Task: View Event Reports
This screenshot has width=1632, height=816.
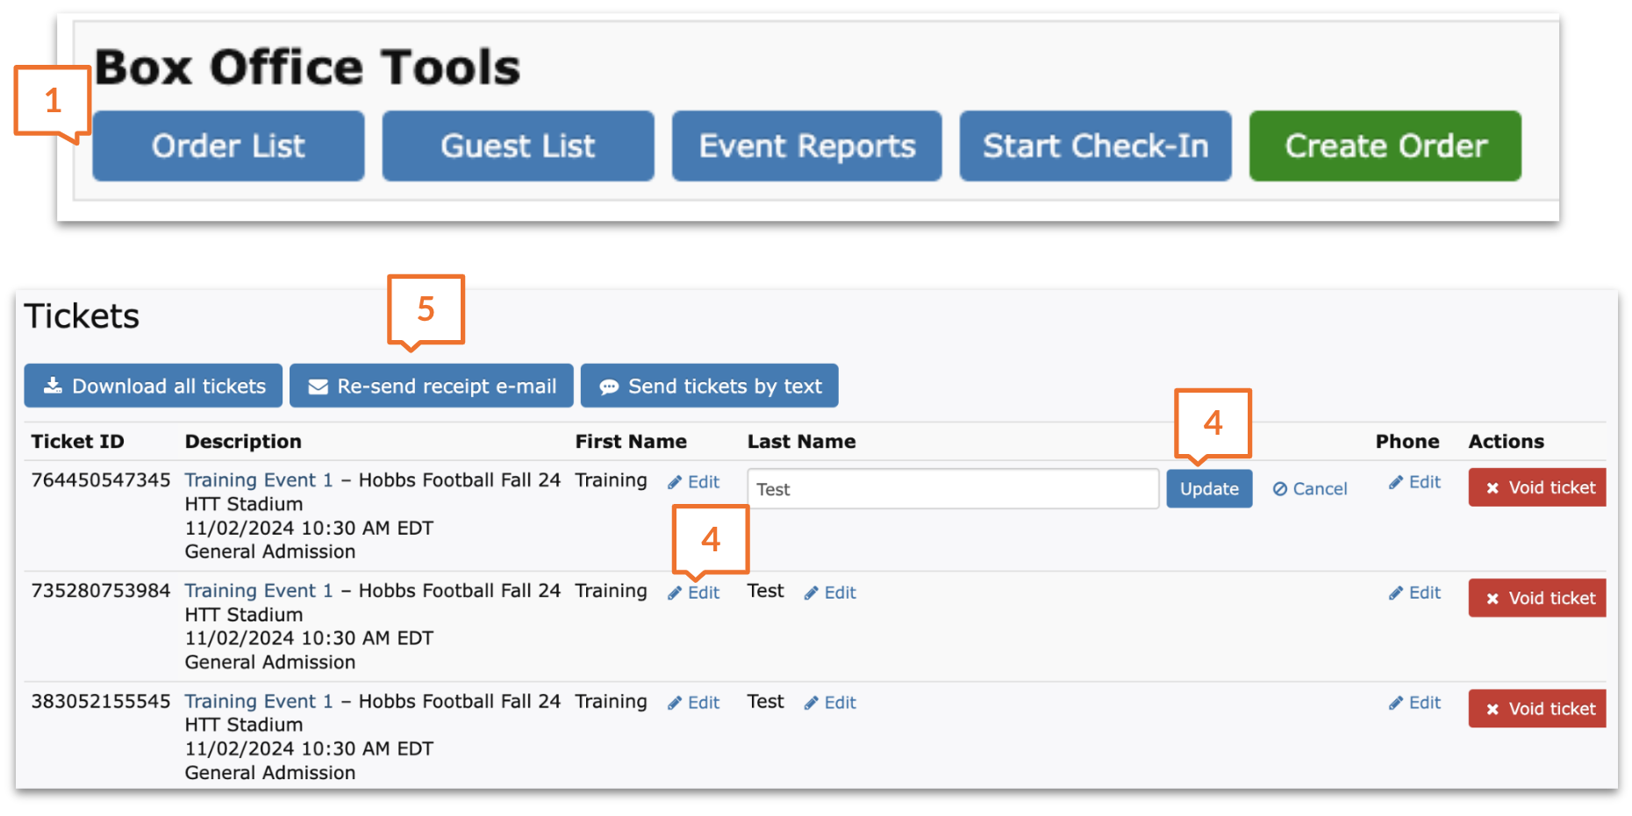Action: [806, 145]
